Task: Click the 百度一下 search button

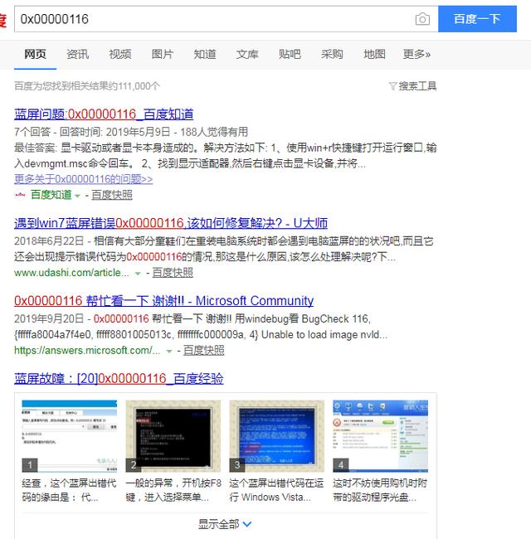Action: [x=477, y=18]
